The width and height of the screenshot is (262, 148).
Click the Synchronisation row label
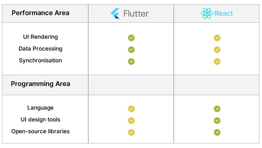[40, 60]
